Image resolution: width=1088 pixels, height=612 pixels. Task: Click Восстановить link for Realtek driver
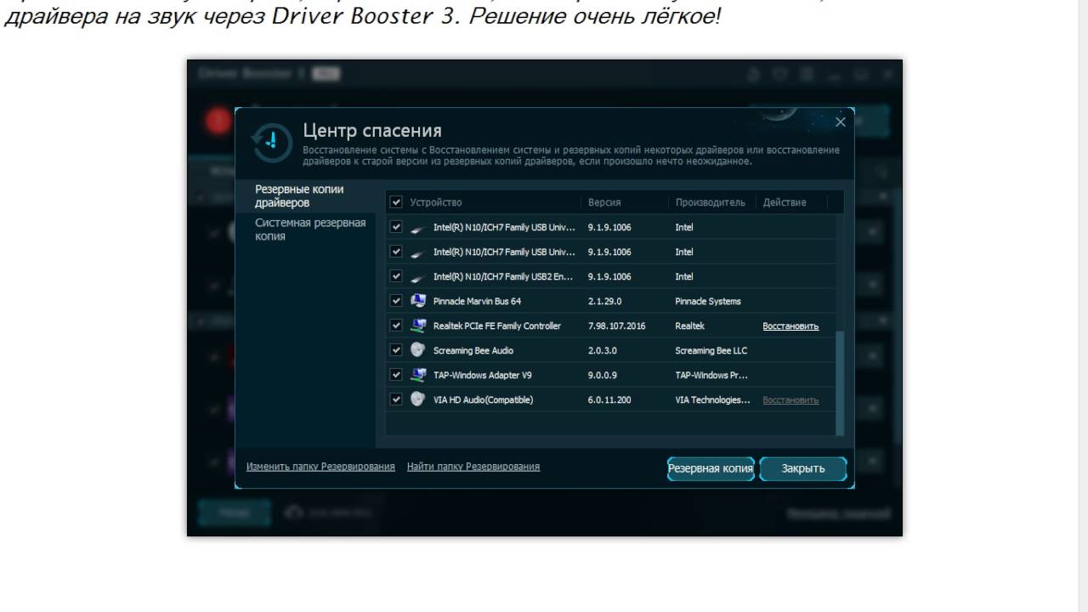click(790, 326)
